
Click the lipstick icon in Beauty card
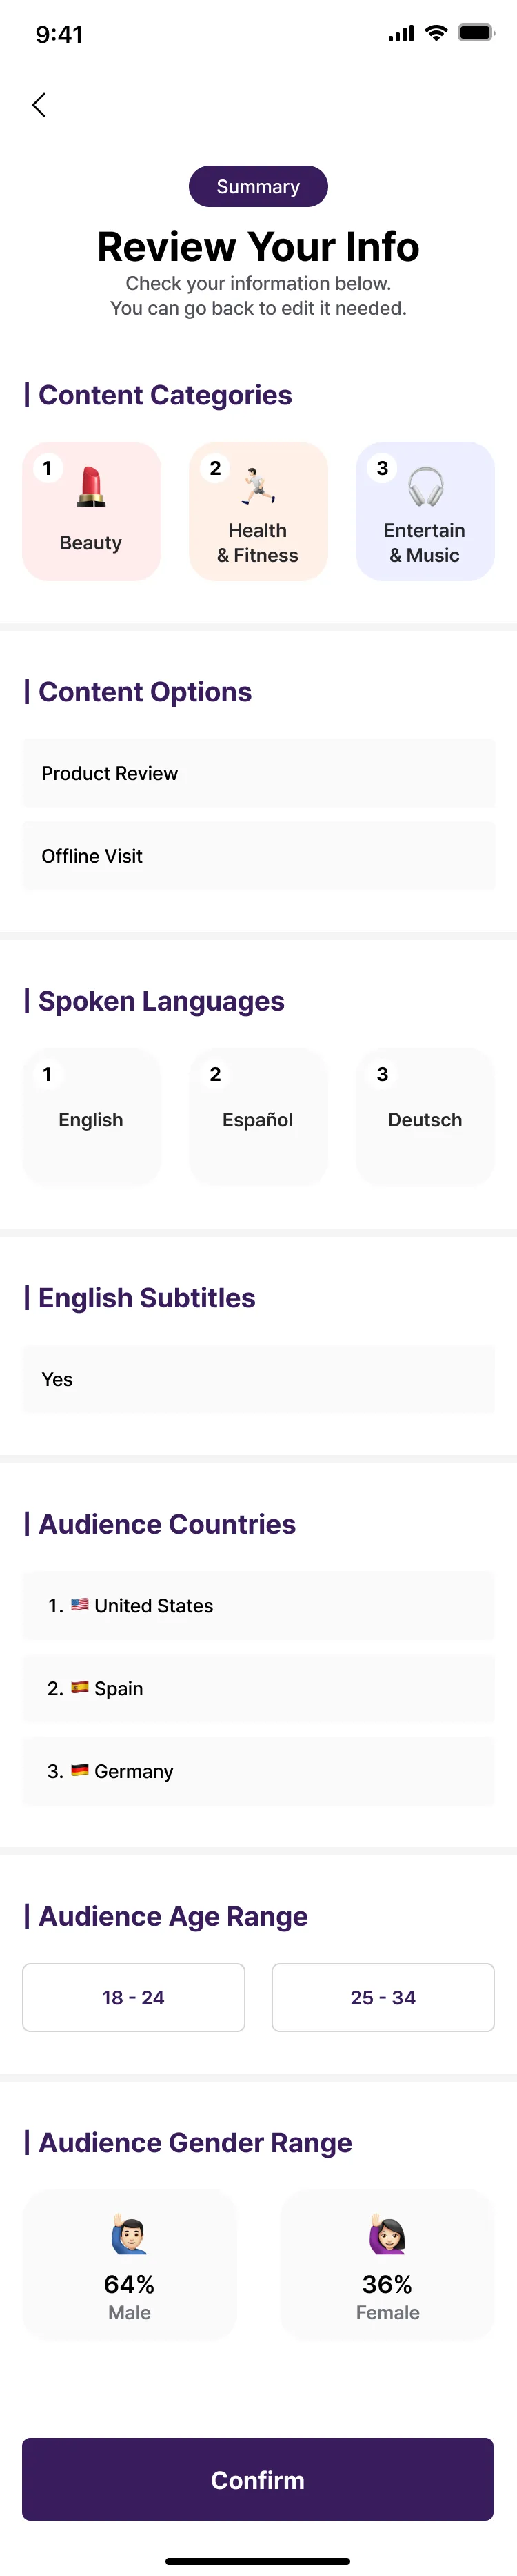[91, 487]
